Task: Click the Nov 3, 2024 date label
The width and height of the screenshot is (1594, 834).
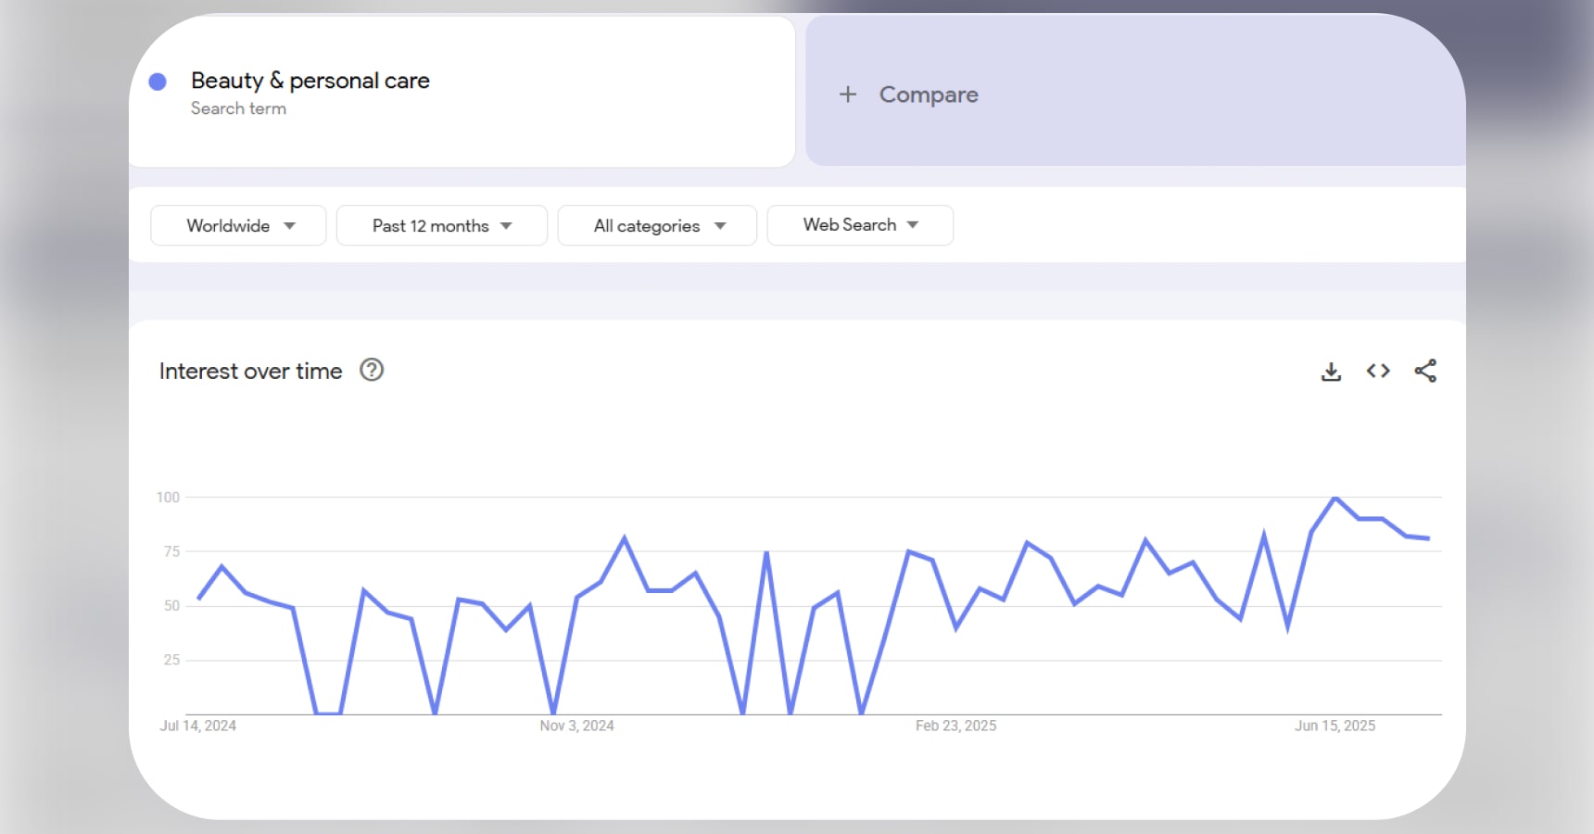Action: click(576, 726)
